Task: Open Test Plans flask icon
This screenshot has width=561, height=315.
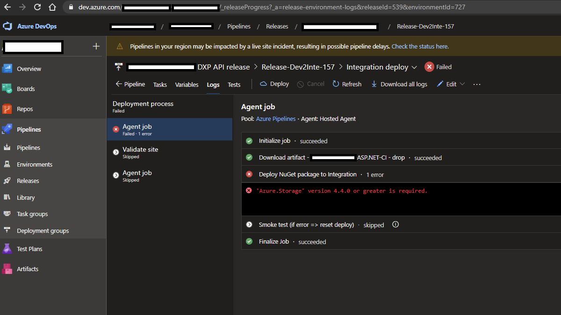Action: point(7,249)
